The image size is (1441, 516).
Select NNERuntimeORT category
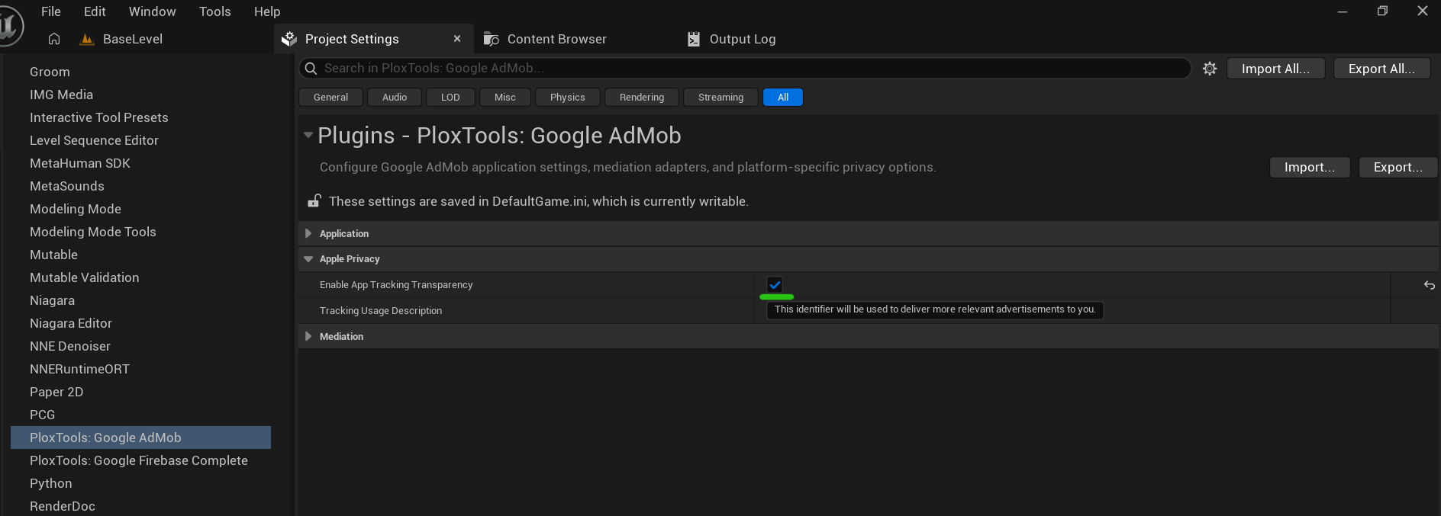click(x=79, y=369)
